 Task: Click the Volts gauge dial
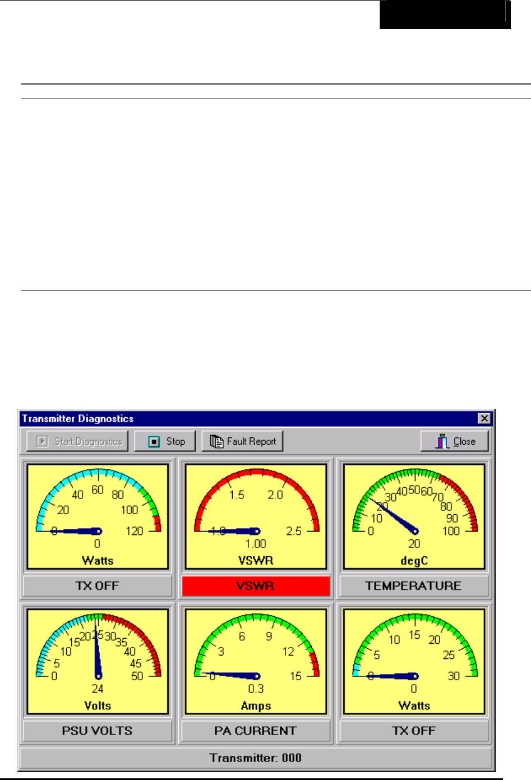pyautogui.click(x=98, y=662)
